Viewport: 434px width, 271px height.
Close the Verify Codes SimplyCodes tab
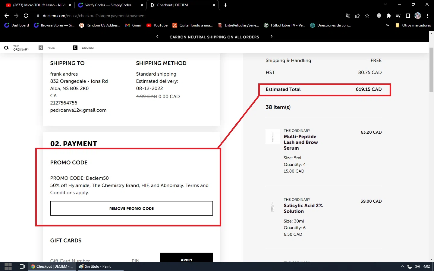coord(142,5)
